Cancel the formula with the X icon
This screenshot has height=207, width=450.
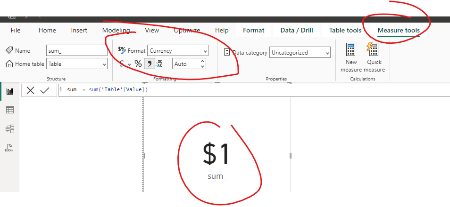(x=30, y=90)
